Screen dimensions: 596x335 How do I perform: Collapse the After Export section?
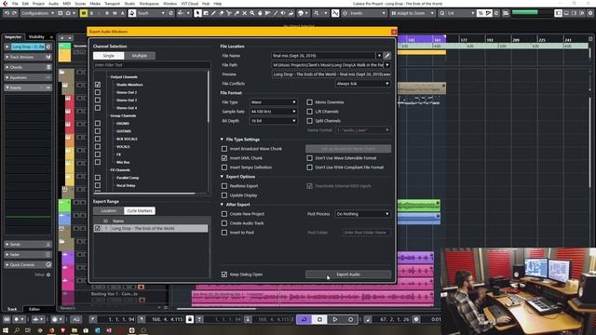[x=222, y=205]
